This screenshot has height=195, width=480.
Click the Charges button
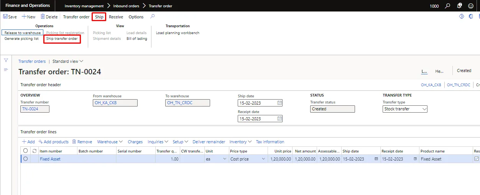coord(135,142)
